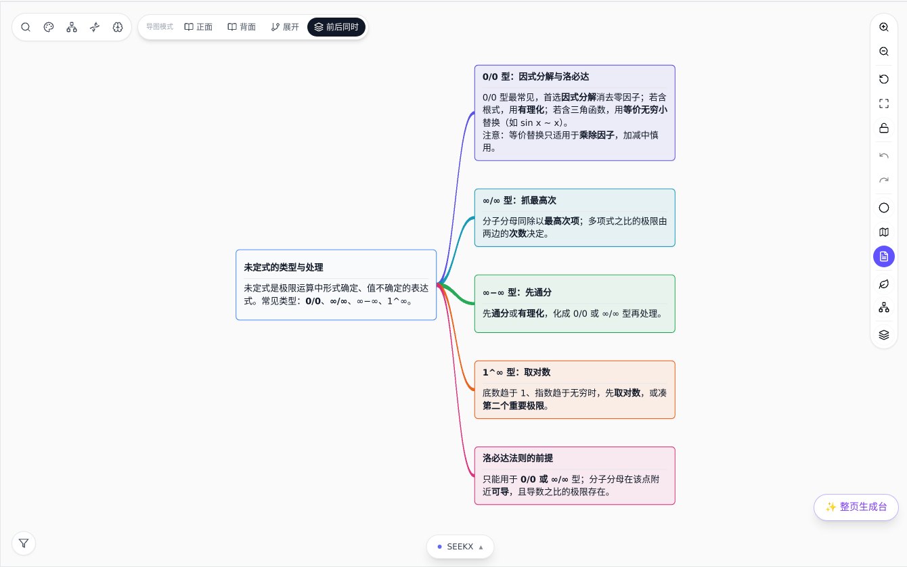Image resolution: width=907 pixels, height=567 pixels.
Task: Click the layers stack icon in right toolbar
Action: pos(884,334)
